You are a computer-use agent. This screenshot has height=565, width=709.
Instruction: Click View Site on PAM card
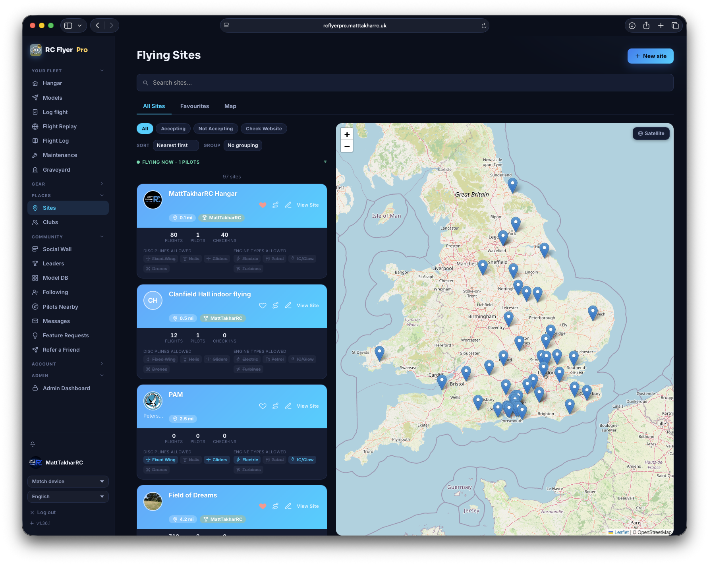click(308, 406)
